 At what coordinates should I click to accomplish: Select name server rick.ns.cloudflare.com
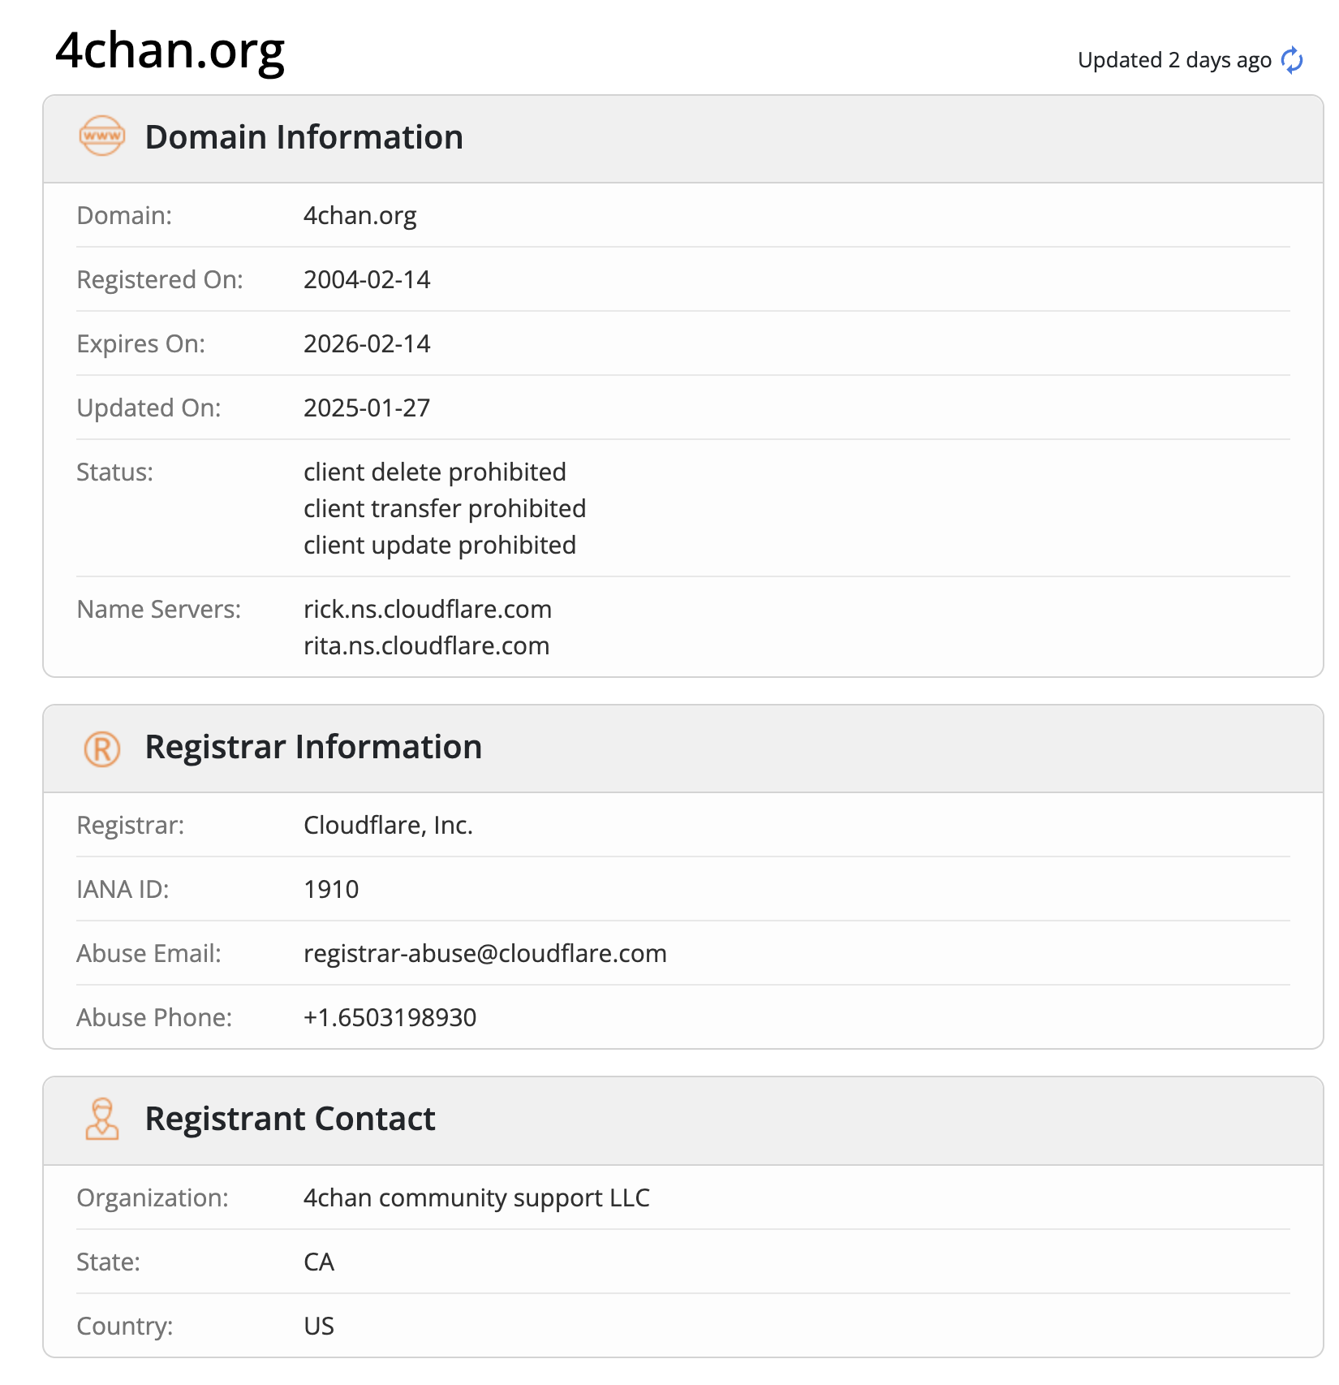point(428,609)
